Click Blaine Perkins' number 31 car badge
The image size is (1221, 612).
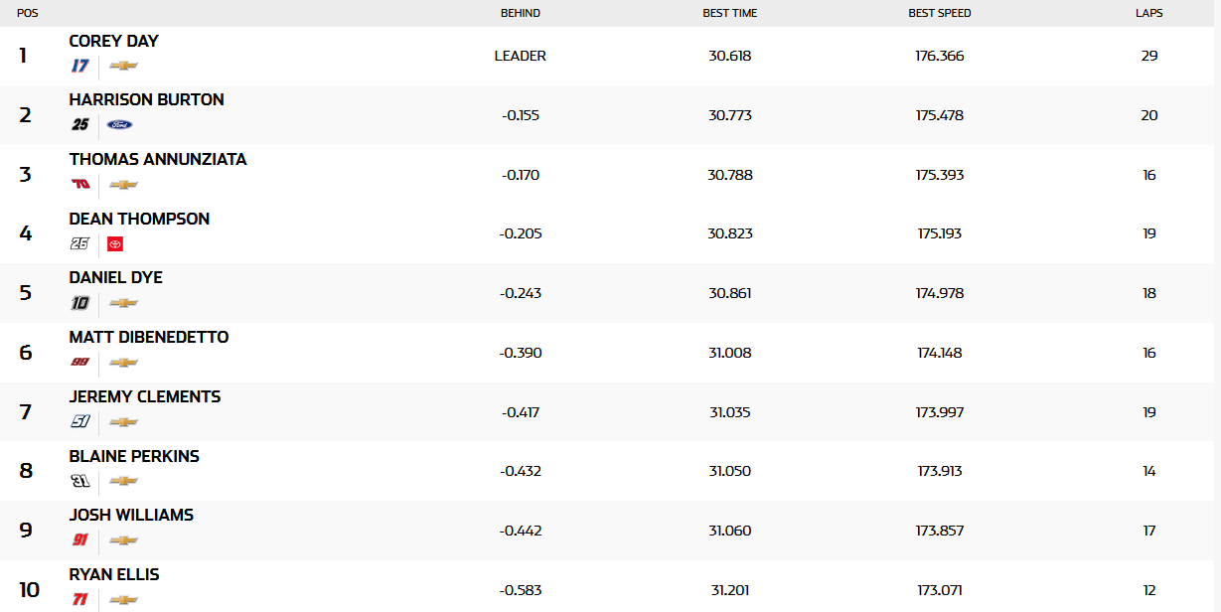click(x=80, y=481)
